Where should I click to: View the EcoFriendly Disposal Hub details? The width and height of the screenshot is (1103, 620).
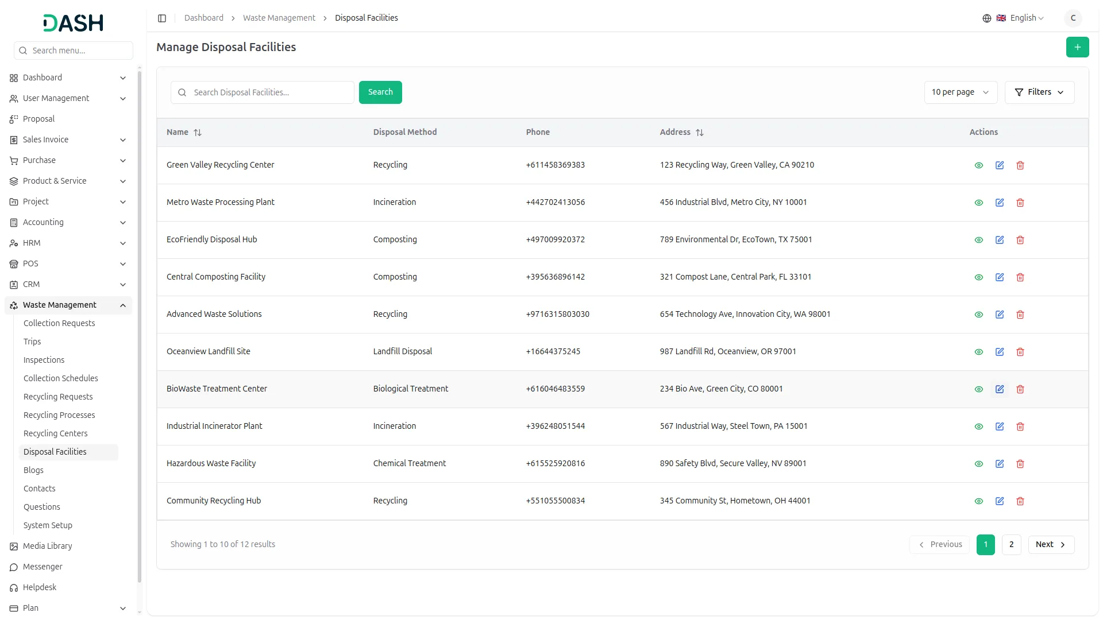pyautogui.click(x=979, y=240)
